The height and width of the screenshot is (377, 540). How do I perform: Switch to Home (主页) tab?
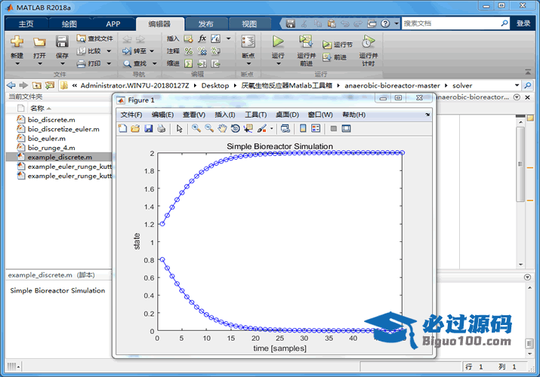coord(26,23)
